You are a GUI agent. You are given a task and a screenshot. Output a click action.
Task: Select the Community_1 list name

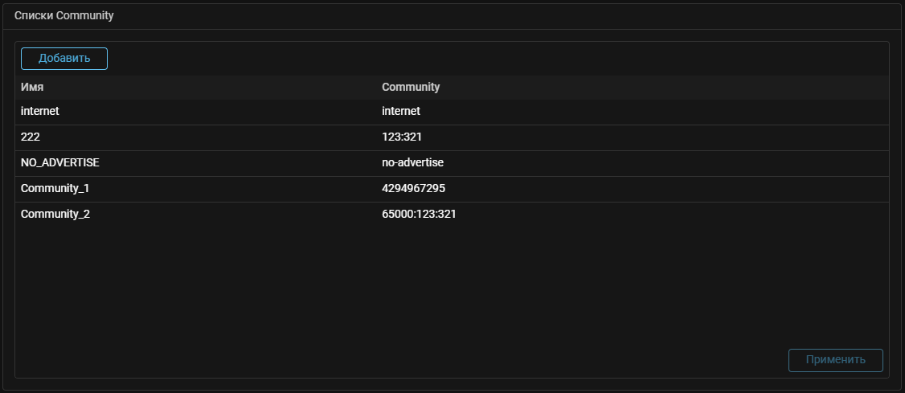pos(55,189)
